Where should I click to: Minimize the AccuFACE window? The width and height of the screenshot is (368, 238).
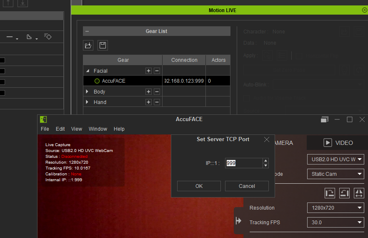pyautogui.click(x=337, y=119)
